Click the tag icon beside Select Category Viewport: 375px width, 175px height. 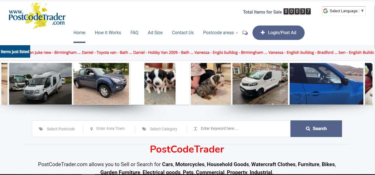tap(144, 129)
